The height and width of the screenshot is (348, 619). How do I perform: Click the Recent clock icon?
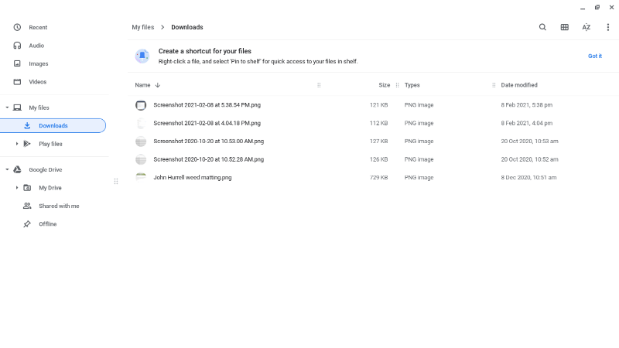(17, 27)
